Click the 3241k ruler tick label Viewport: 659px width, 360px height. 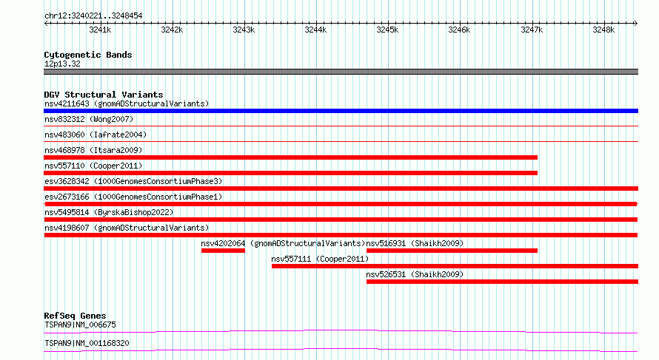point(100,30)
